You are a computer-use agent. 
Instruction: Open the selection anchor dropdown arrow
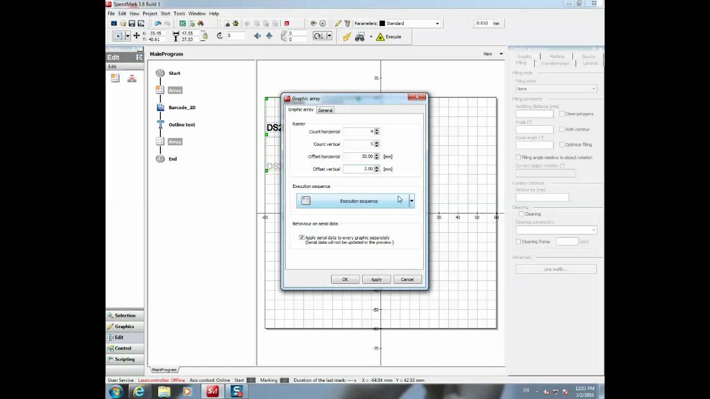[x=128, y=36]
